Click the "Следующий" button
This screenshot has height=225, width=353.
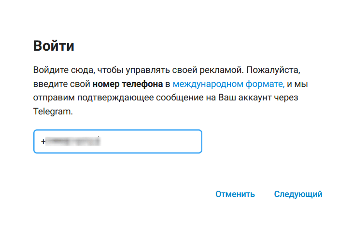(298, 195)
